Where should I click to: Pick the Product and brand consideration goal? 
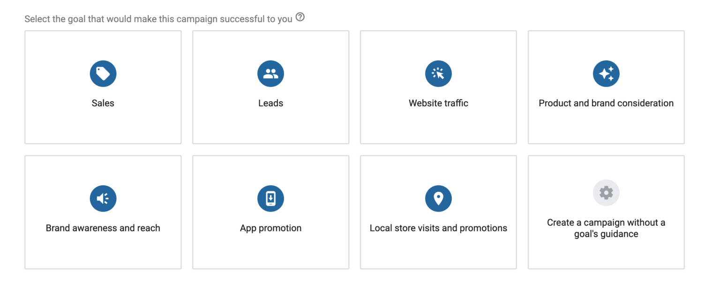click(606, 87)
